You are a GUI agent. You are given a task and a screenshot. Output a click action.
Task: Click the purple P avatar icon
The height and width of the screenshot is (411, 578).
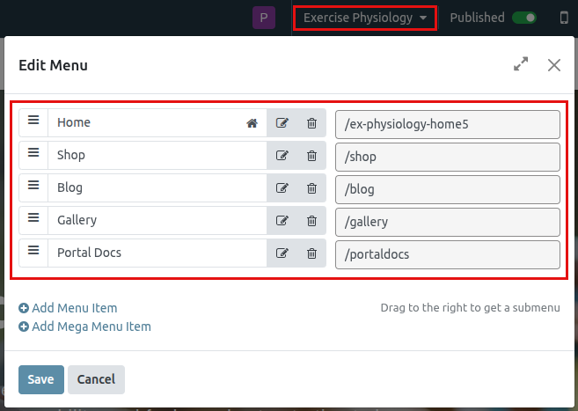pos(264,18)
